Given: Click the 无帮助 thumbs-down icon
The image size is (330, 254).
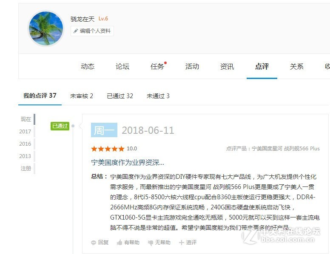Looking at the screenshot, I should tap(151, 243).
